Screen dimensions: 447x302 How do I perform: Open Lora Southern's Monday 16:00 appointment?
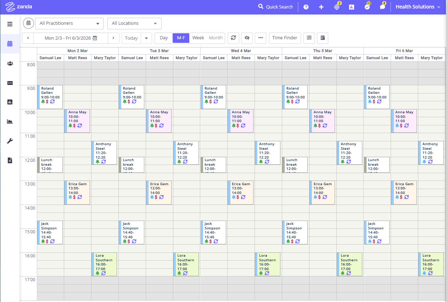click(x=104, y=264)
